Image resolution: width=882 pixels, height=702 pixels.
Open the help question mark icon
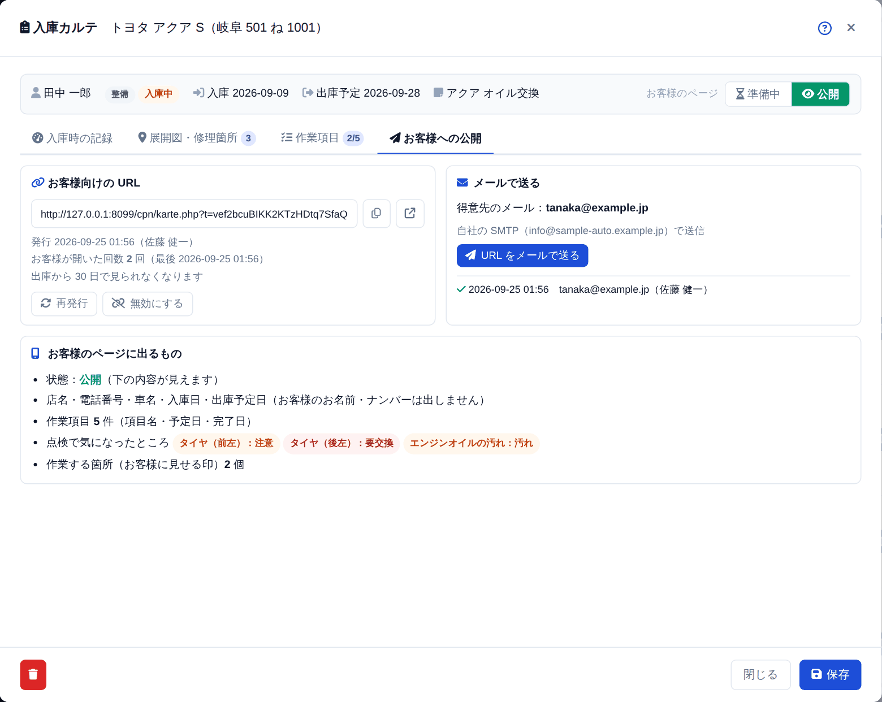[824, 28]
